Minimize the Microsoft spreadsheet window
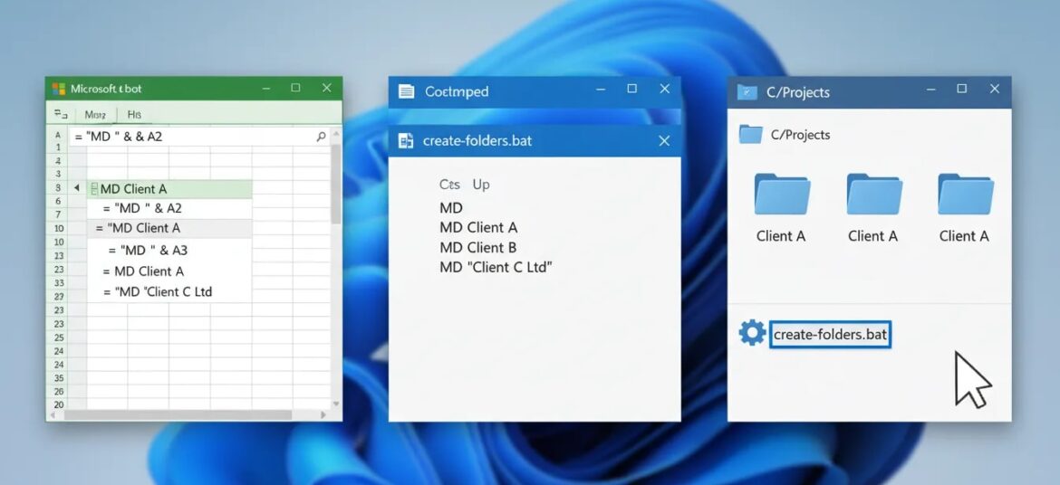Viewport: 1060px width, 485px height. tap(265, 89)
